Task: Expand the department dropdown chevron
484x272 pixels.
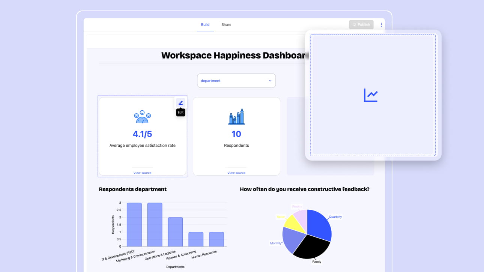Action: (270, 81)
